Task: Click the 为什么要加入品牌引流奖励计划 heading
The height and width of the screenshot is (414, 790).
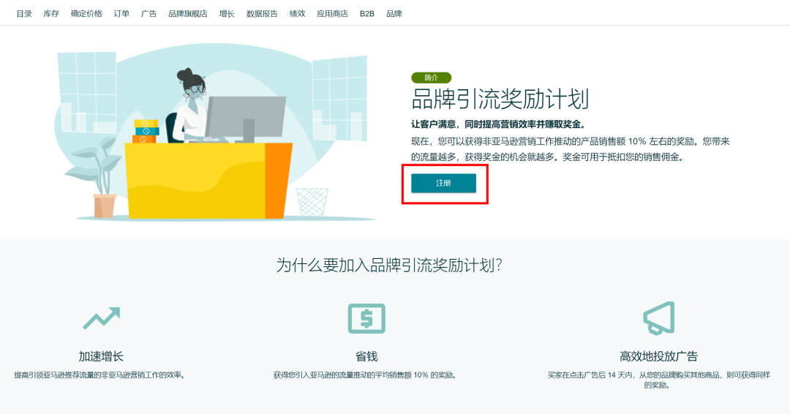Action: (389, 265)
